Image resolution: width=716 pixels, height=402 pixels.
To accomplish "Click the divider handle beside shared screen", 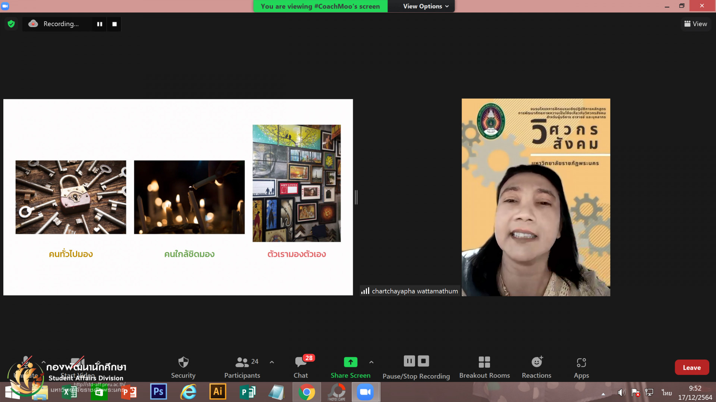I will pyautogui.click(x=356, y=197).
